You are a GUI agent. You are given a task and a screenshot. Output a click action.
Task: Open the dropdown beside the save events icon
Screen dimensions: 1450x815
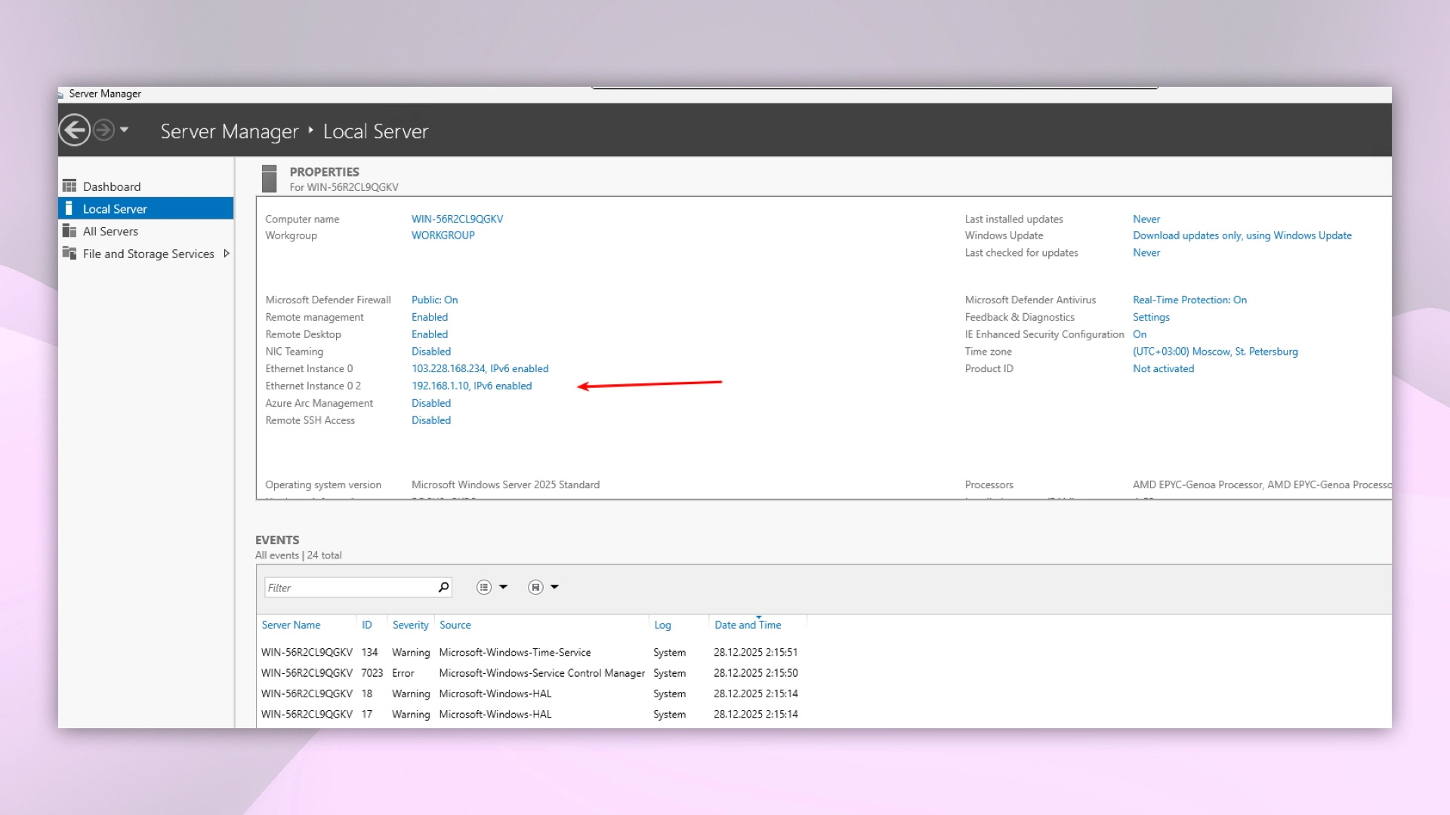point(554,586)
